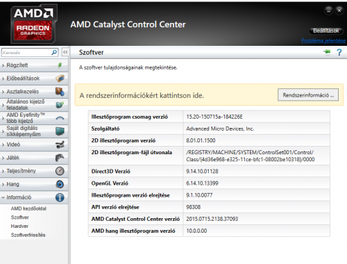The width and height of the screenshot is (347, 264).
Task: Click the Asztalkezelés desktop icon
Action: tap(60, 92)
